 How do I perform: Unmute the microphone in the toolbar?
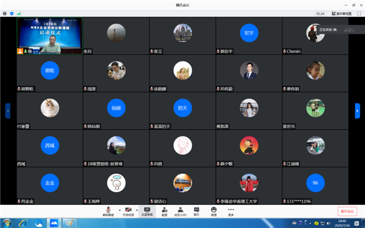click(x=108, y=212)
